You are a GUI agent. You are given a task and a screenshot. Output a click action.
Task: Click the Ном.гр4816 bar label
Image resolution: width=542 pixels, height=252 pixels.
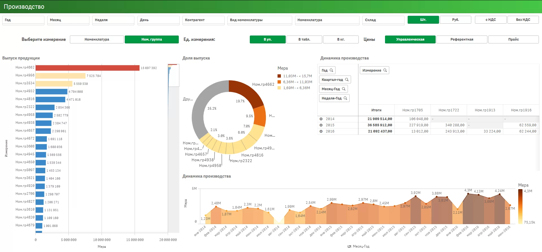(25, 99)
